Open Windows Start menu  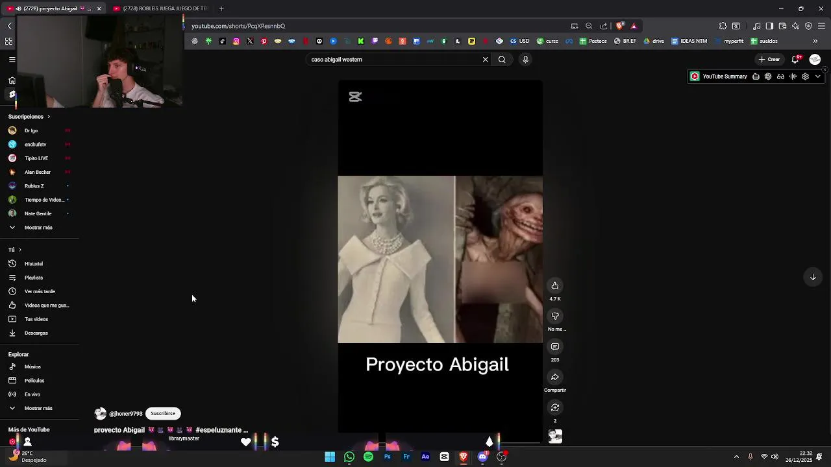tap(330, 457)
